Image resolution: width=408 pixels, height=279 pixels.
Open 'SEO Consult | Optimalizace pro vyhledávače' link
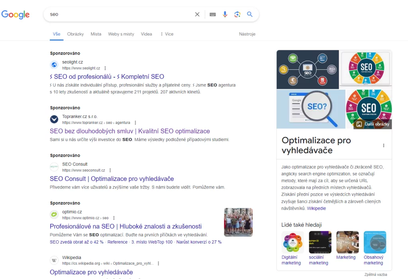(x=112, y=179)
